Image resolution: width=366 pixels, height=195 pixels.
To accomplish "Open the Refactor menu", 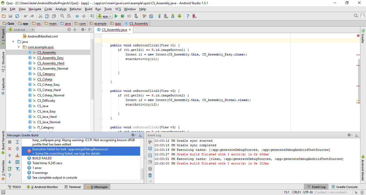I will click(76, 9).
